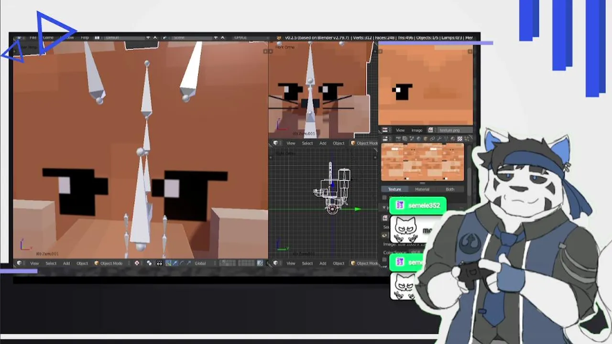This screenshot has height=344, width=612.
Task: Open Add menu in Right Ortho viewport header
Action: 323,263
